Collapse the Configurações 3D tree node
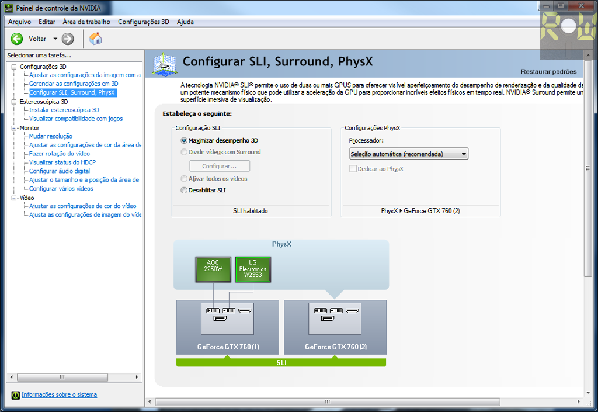598x412 pixels. pyautogui.click(x=14, y=67)
